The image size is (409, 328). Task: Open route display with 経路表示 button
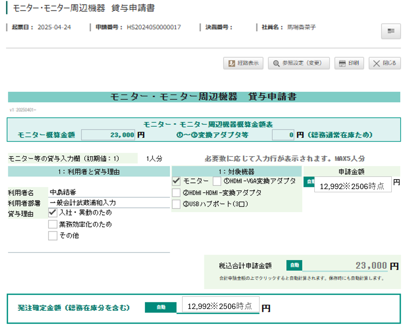pos(243,63)
